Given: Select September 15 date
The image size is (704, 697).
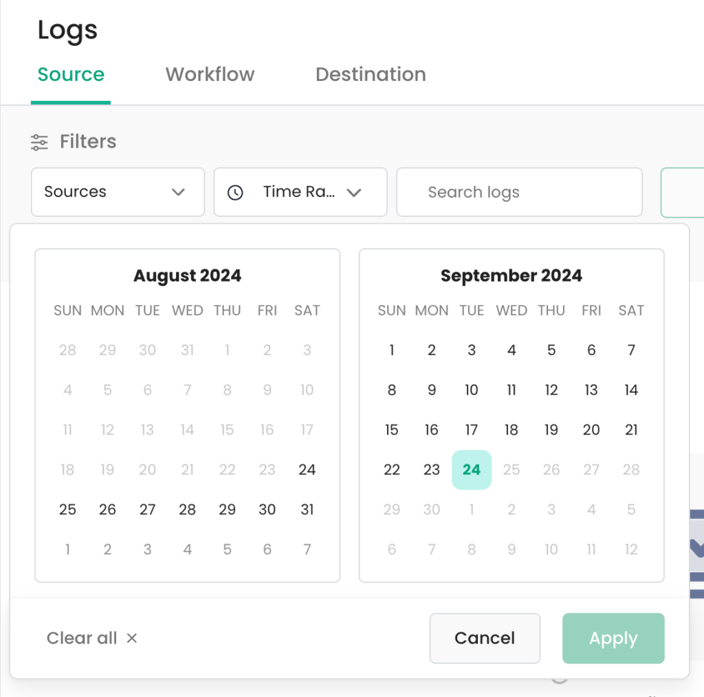Looking at the screenshot, I should pyautogui.click(x=391, y=430).
